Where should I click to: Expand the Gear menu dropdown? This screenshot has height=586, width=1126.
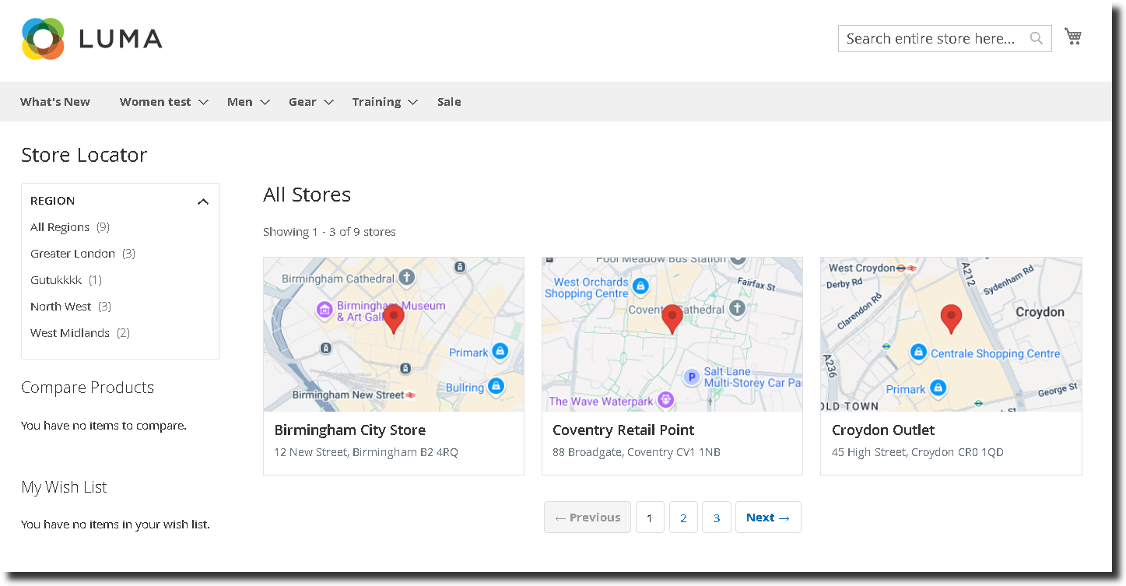328,102
